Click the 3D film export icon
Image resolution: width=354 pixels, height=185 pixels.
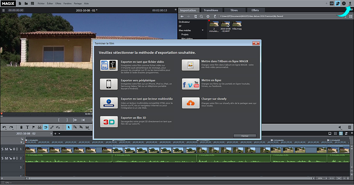point(109,121)
